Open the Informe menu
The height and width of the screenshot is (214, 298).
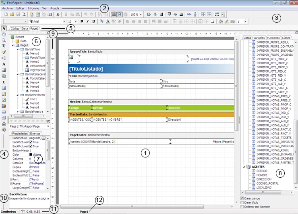tap(33, 8)
